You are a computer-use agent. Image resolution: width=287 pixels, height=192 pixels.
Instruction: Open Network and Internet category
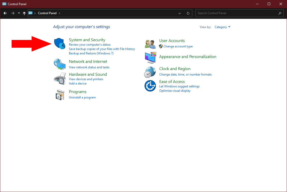coord(88,62)
